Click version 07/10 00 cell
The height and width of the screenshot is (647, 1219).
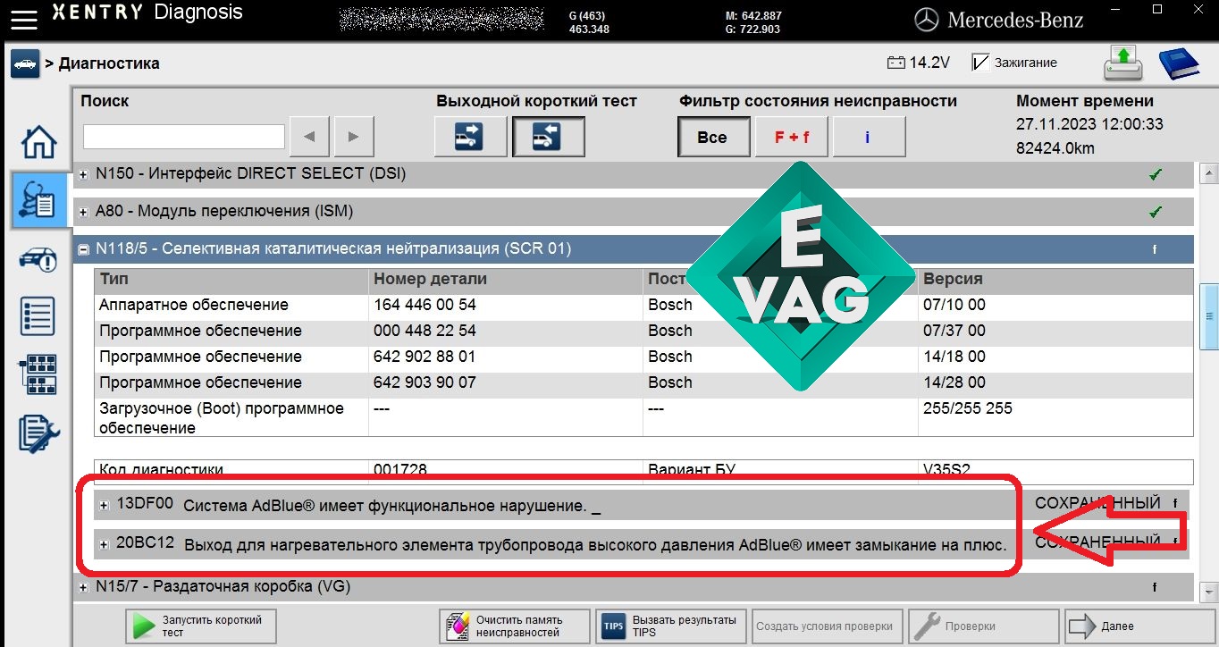pyautogui.click(x=954, y=305)
